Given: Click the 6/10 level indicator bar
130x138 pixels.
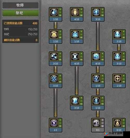Looking at the screenshot, I should point(98,64).
